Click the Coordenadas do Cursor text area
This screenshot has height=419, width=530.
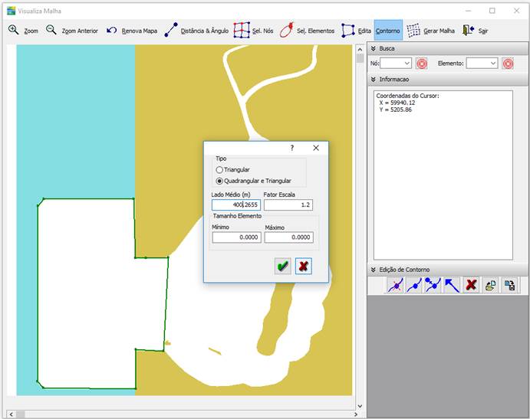click(443, 175)
